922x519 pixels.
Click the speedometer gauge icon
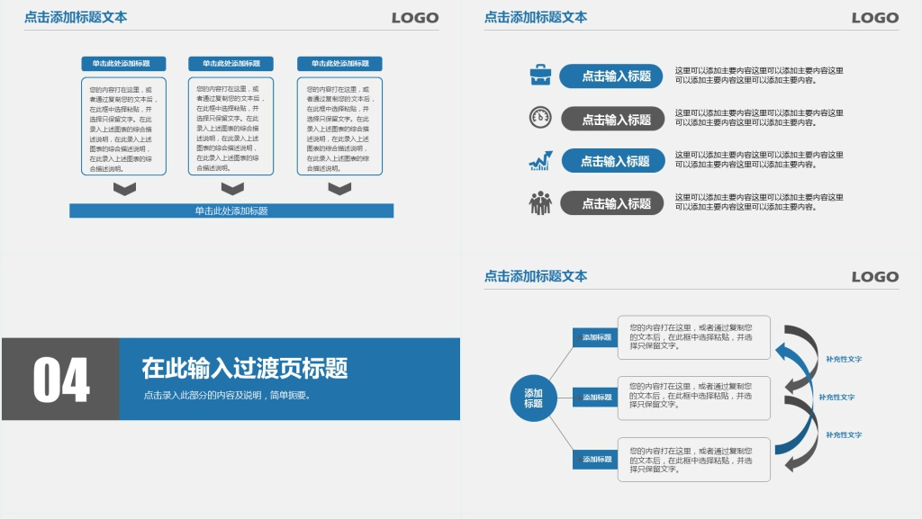[x=540, y=118]
